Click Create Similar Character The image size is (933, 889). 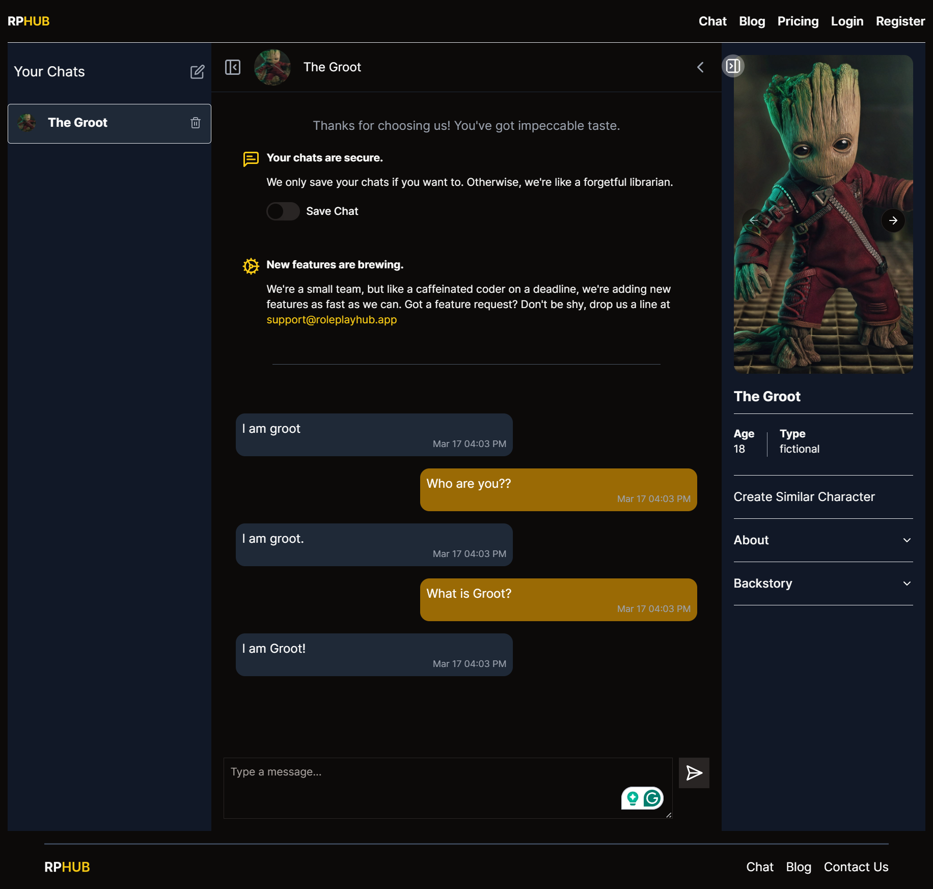[x=804, y=497]
